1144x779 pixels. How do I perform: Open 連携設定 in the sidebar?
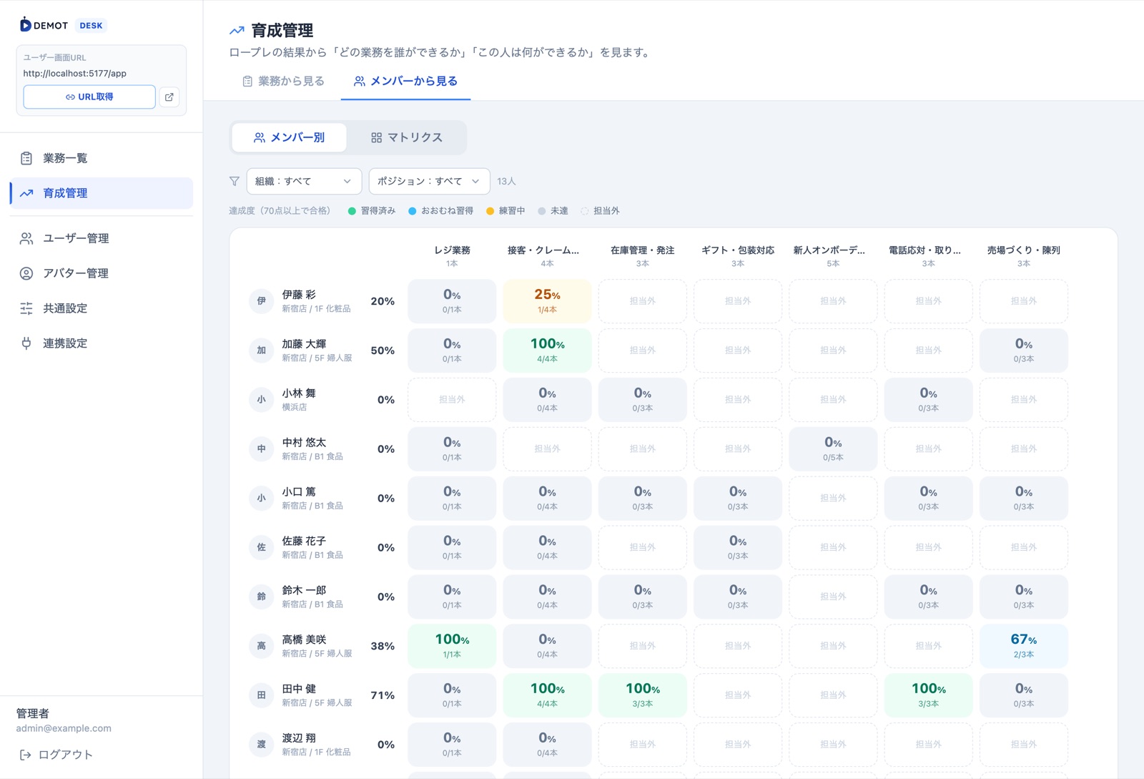point(102,343)
